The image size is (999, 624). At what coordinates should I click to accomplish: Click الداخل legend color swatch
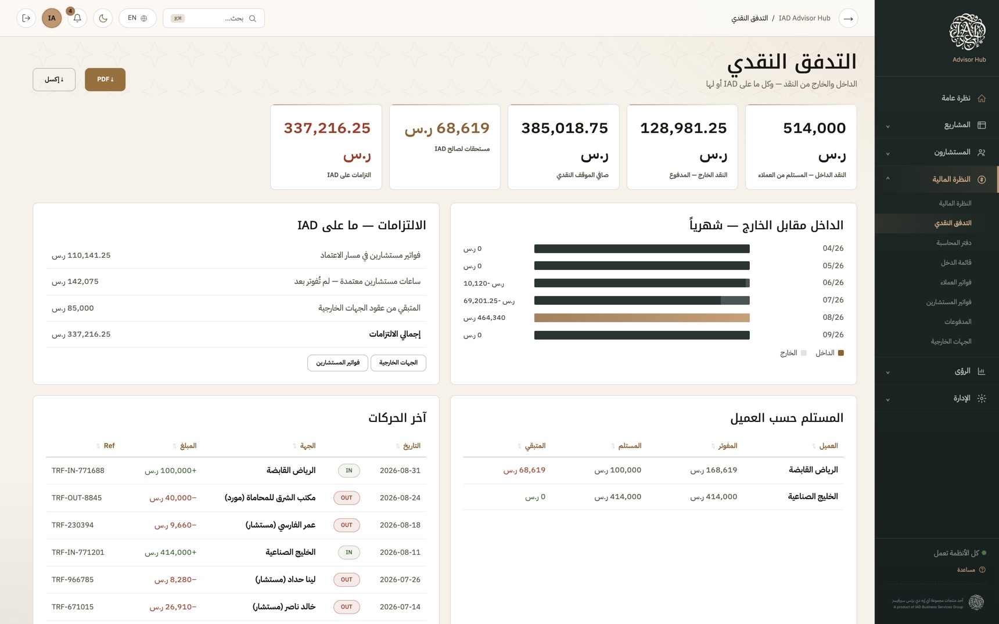(x=840, y=353)
